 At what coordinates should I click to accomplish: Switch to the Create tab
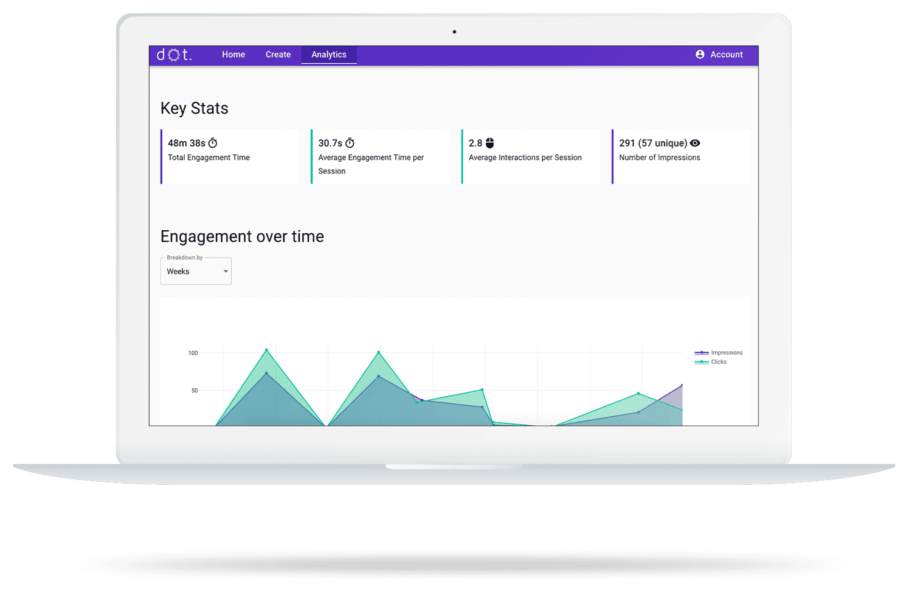(x=278, y=55)
